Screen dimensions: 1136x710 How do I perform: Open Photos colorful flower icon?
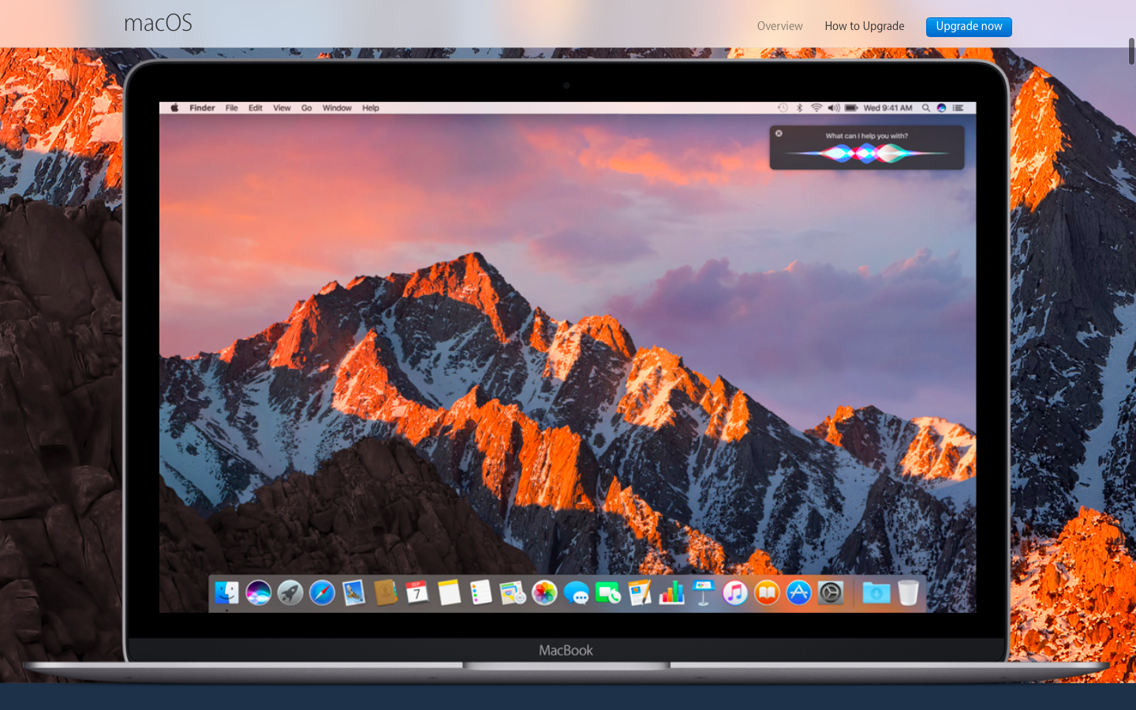pyautogui.click(x=544, y=592)
